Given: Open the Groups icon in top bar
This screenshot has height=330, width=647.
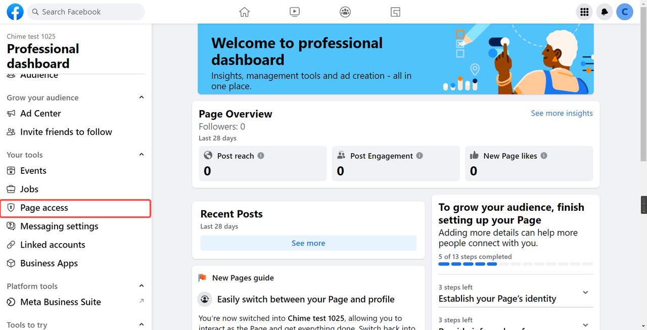Looking at the screenshot, I should [x=345, y=12].
